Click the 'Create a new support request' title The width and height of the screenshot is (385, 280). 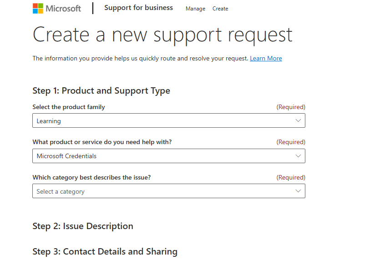point(162,35)
